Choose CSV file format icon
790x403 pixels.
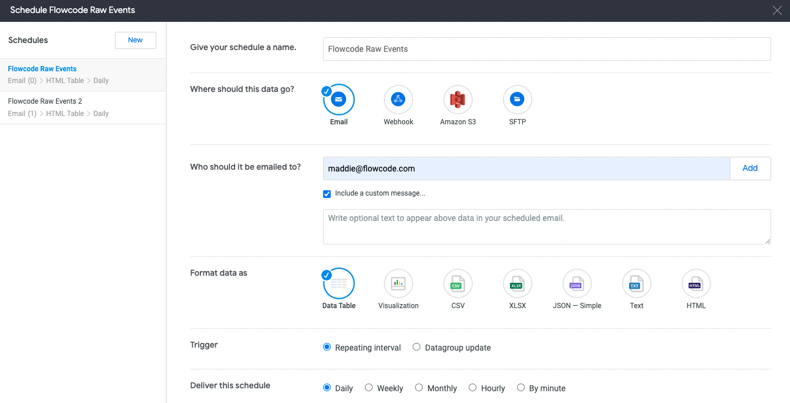point(458,283)
